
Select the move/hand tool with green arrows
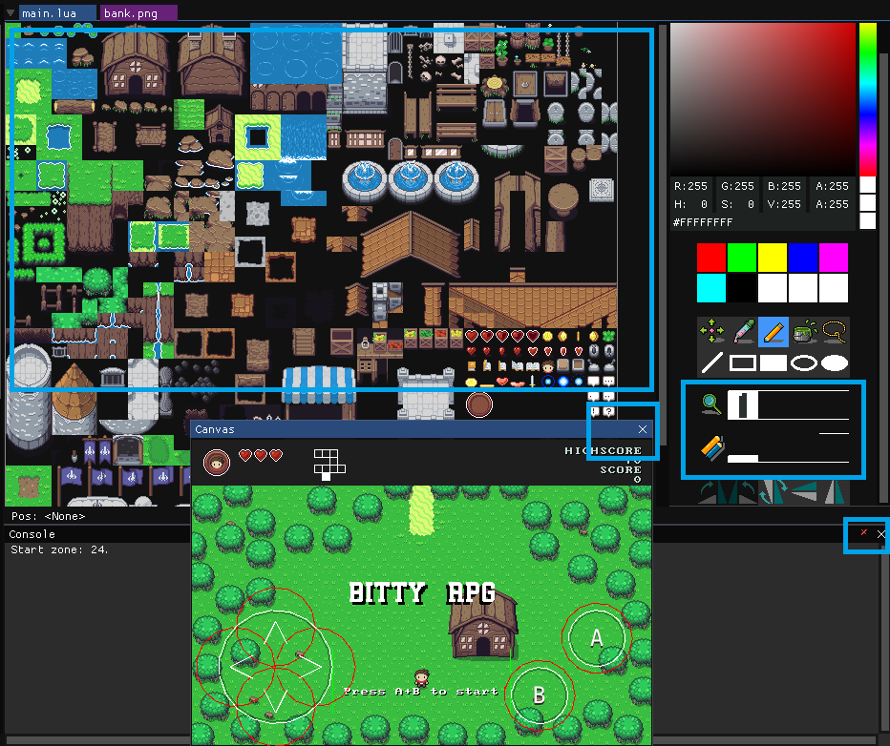[x=712, y=331]
